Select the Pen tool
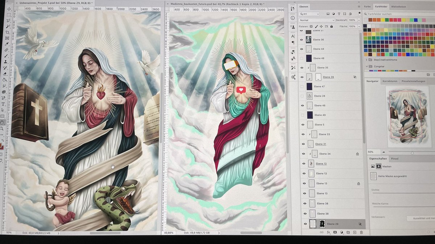Image resolution: width=435 pixels, height=244 pixels. pos(4,98)
